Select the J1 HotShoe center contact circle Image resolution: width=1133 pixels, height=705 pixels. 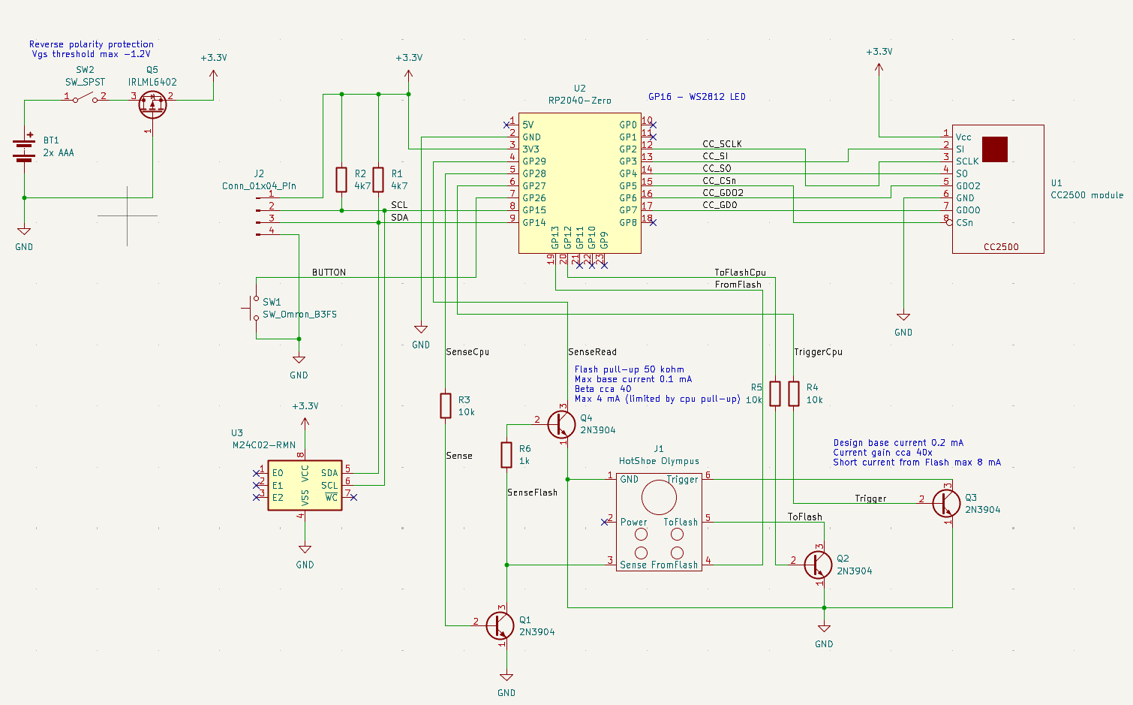click(x=659, y=496)
